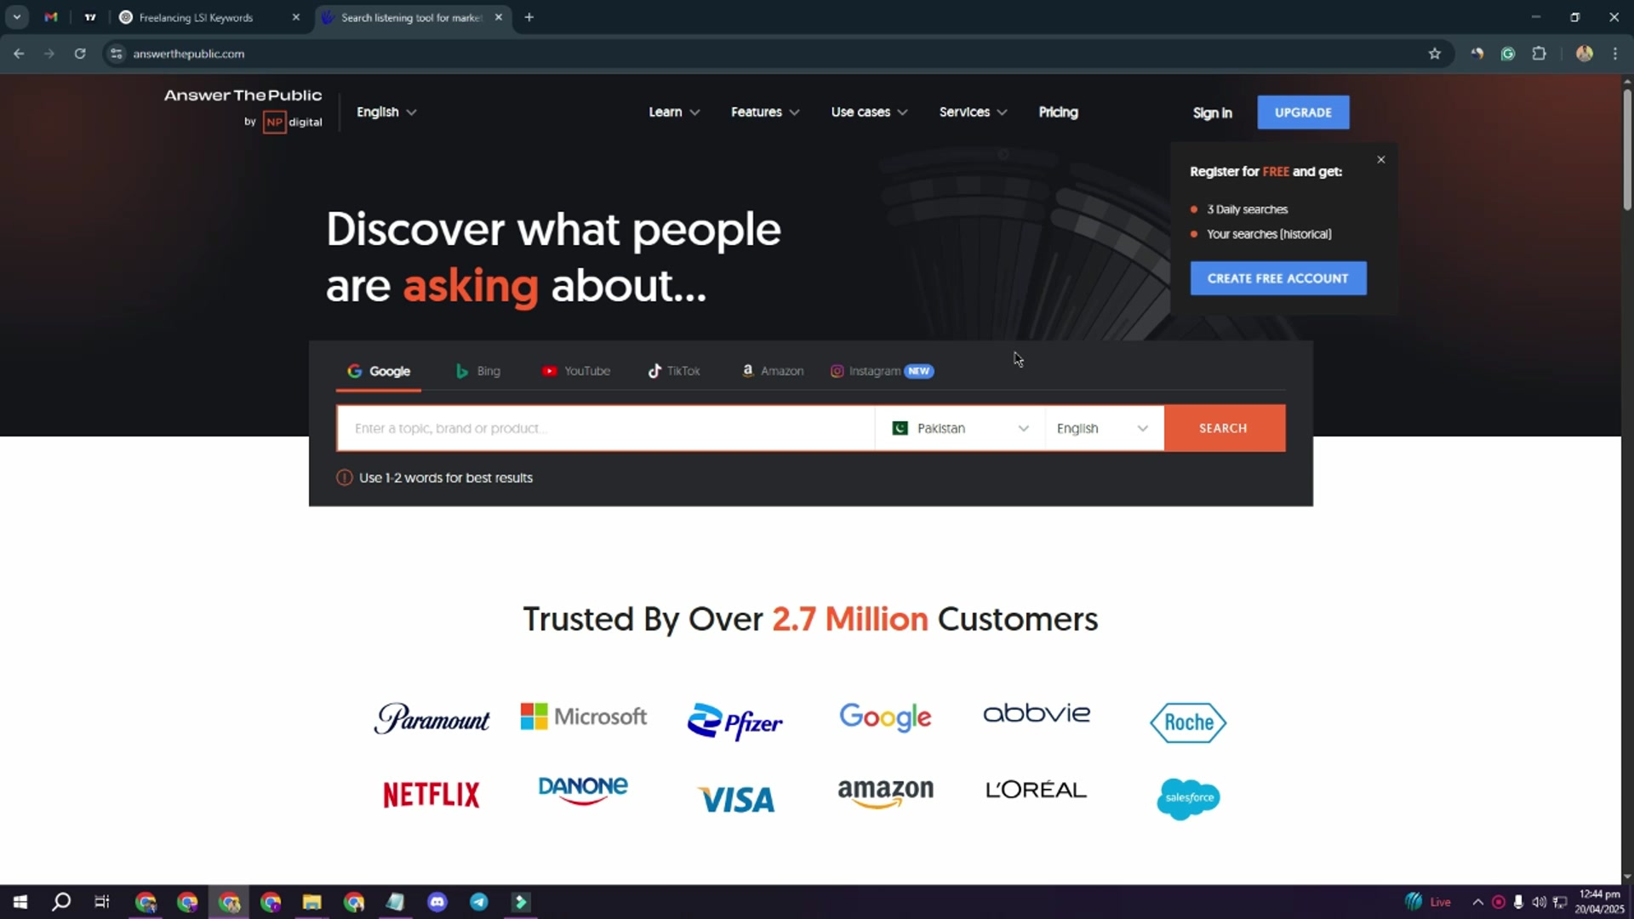Click the topic, brand or product input

coord(606,428)
